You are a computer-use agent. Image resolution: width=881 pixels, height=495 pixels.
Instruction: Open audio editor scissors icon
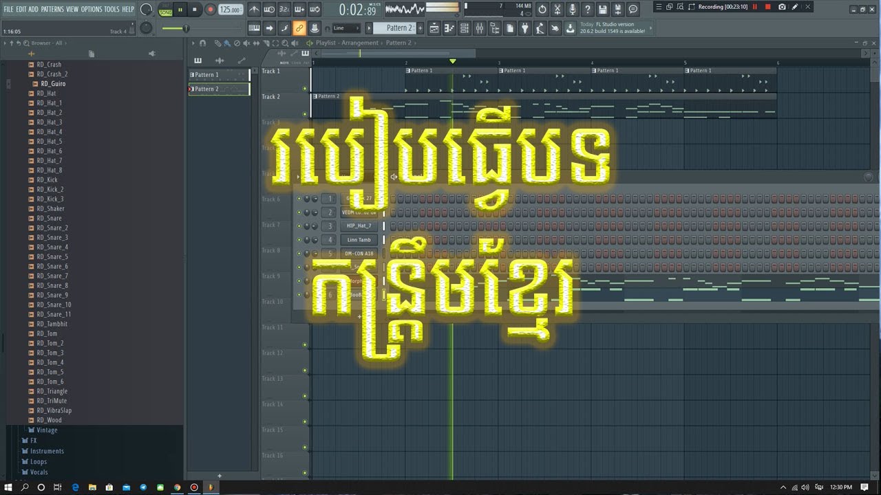coord(557,10)
